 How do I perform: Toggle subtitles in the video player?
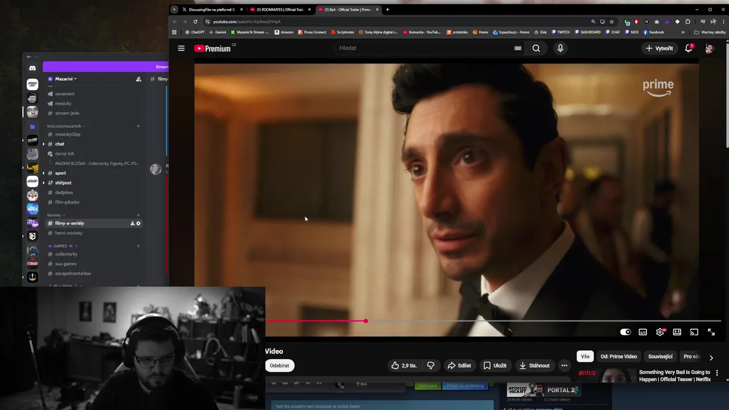pos(643,332)
